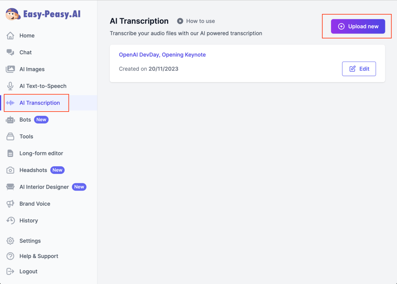Click the AI Images picture icon

(x=10, y=69)
